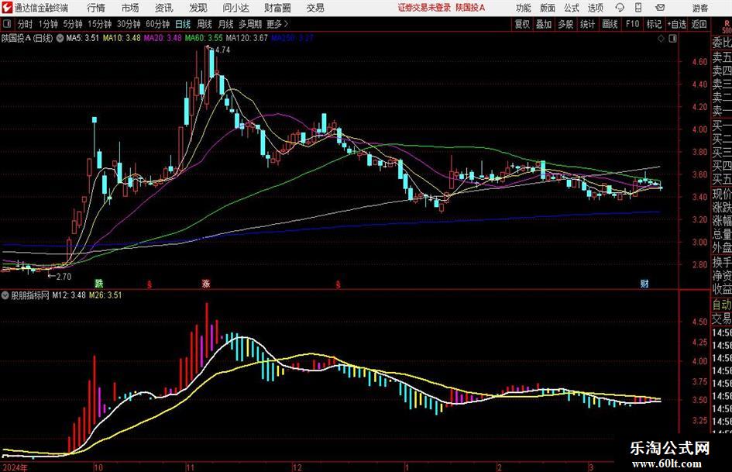The height and width of the screenshot is (472, 732).
Task: Open the 交易 menu
Action: tap(315, 8)
